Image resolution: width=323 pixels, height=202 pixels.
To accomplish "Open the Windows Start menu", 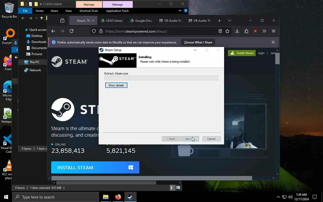I will (6, 197).
